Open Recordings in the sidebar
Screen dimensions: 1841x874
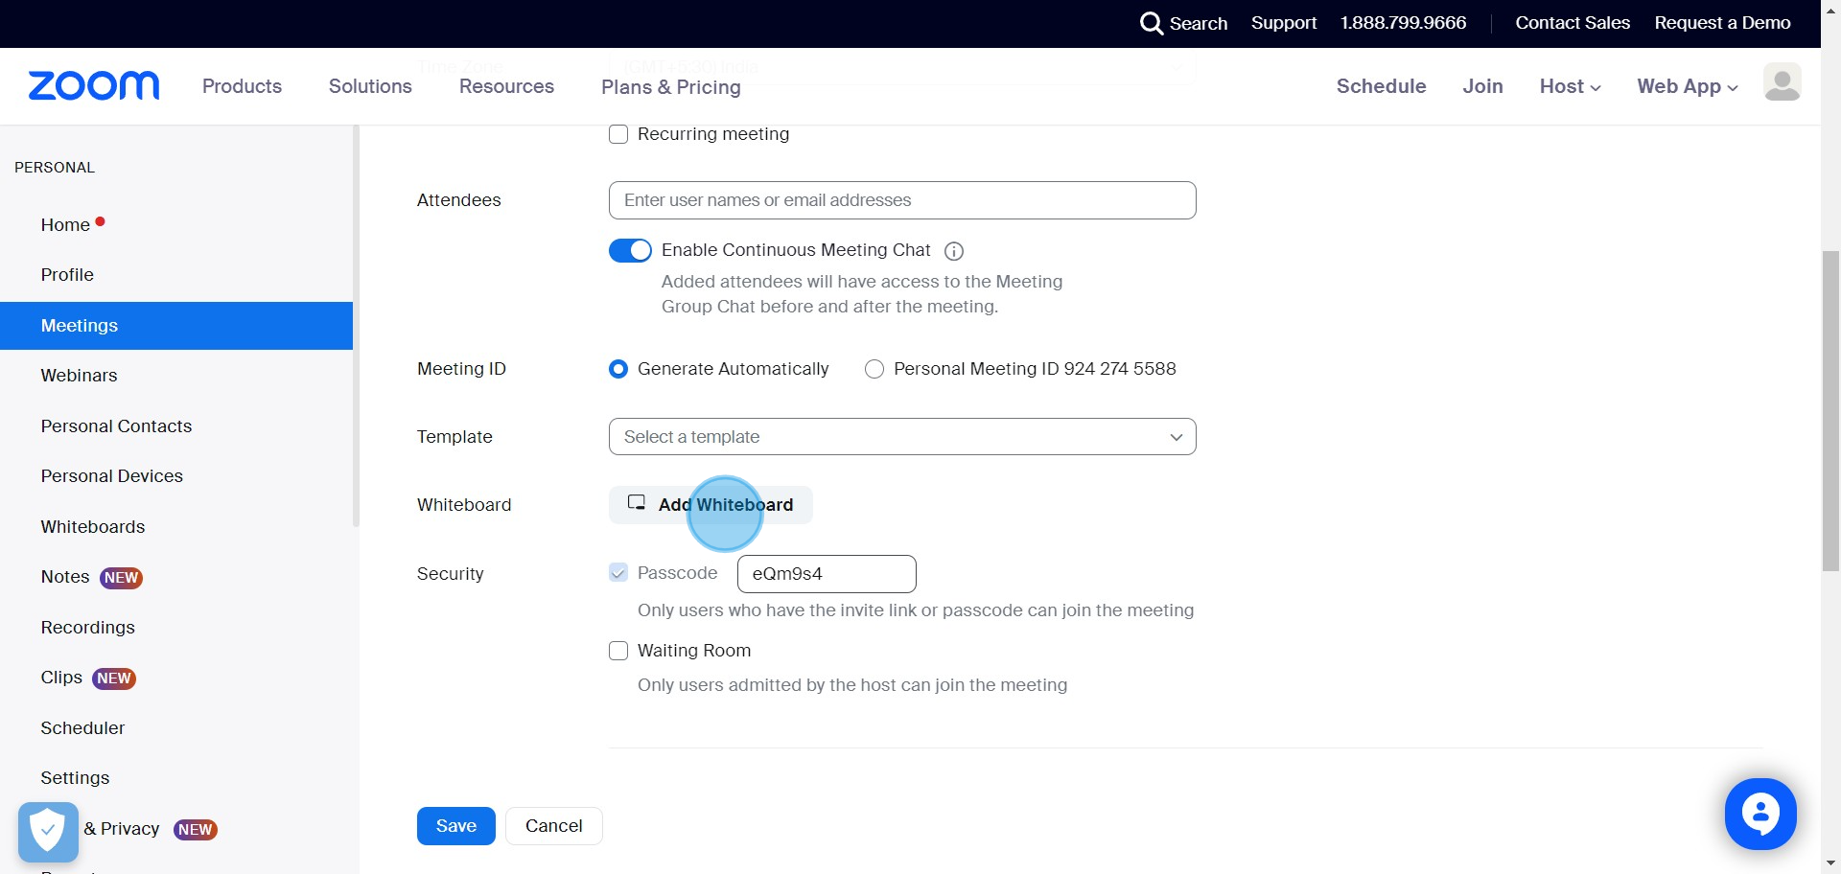point(87,628)
